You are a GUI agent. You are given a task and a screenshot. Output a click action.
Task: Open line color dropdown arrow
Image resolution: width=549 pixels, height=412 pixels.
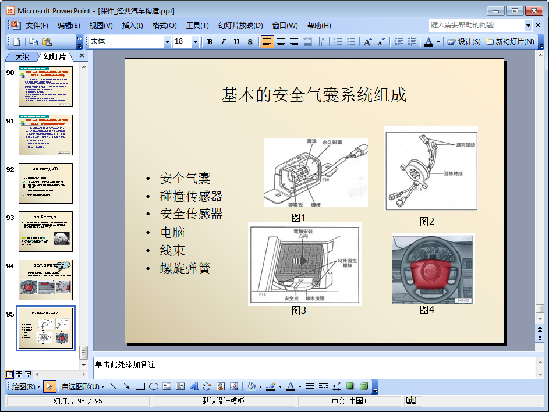point(280,386)
